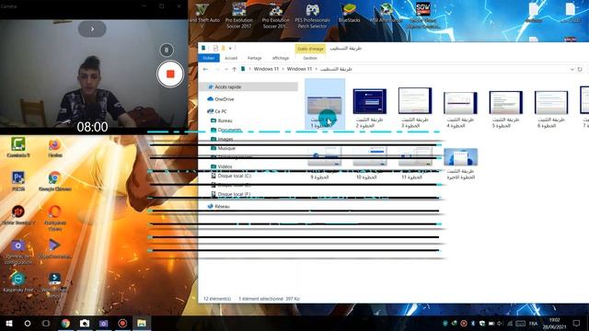Image resolution: width=589 pixels, height=331 pixels.
Task: Select Accès rapide in navigation pane
Action: [228, 87]
